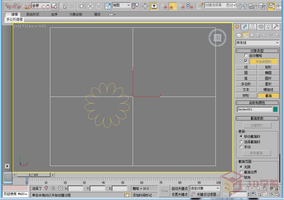This screenshot has width=284, height=200.
Task: Open the 全部 selection filter dropdown
Action: 41,5
